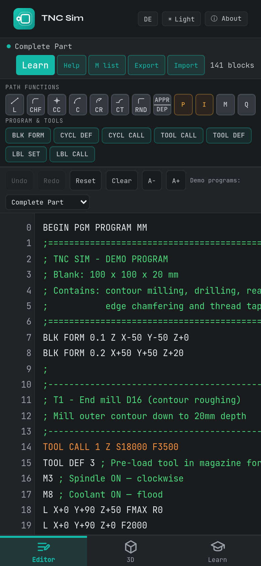The width and height of the screenshot is (261, 566).
Task: Select the L straight line path function
Action: click(15, 105)
